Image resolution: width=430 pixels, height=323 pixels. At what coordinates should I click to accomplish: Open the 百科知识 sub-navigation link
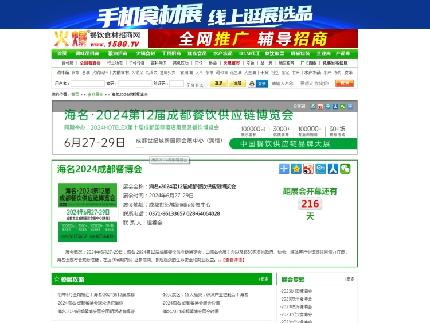[159, 63]
